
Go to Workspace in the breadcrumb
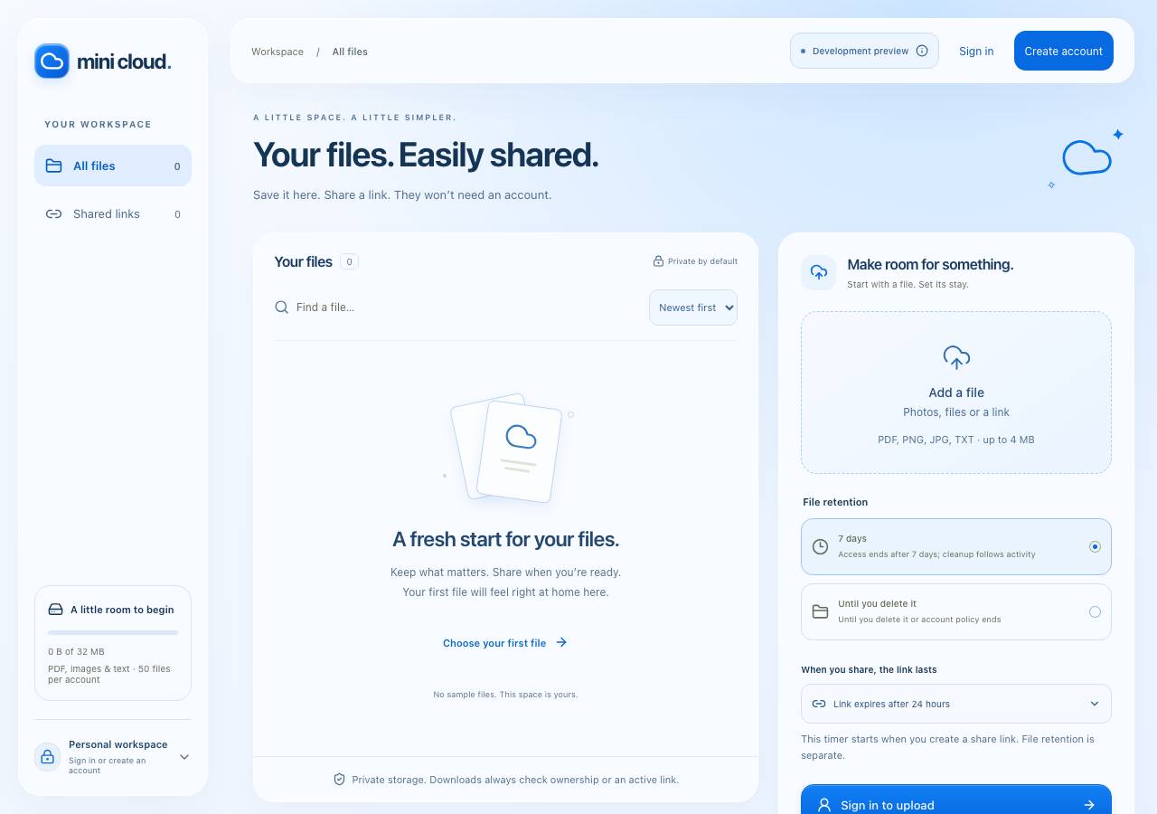277,52
